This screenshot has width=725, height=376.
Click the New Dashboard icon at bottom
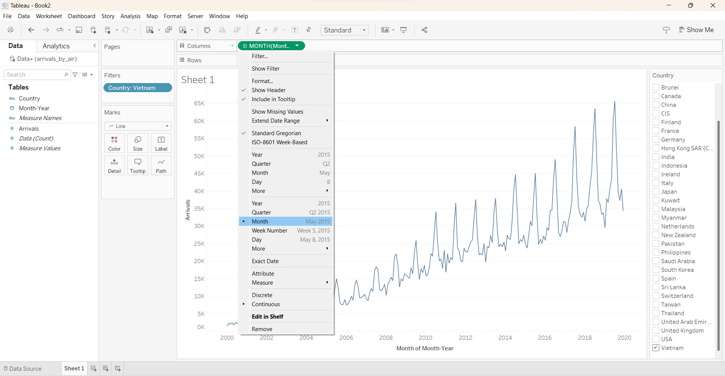click(x=106, y=368)
